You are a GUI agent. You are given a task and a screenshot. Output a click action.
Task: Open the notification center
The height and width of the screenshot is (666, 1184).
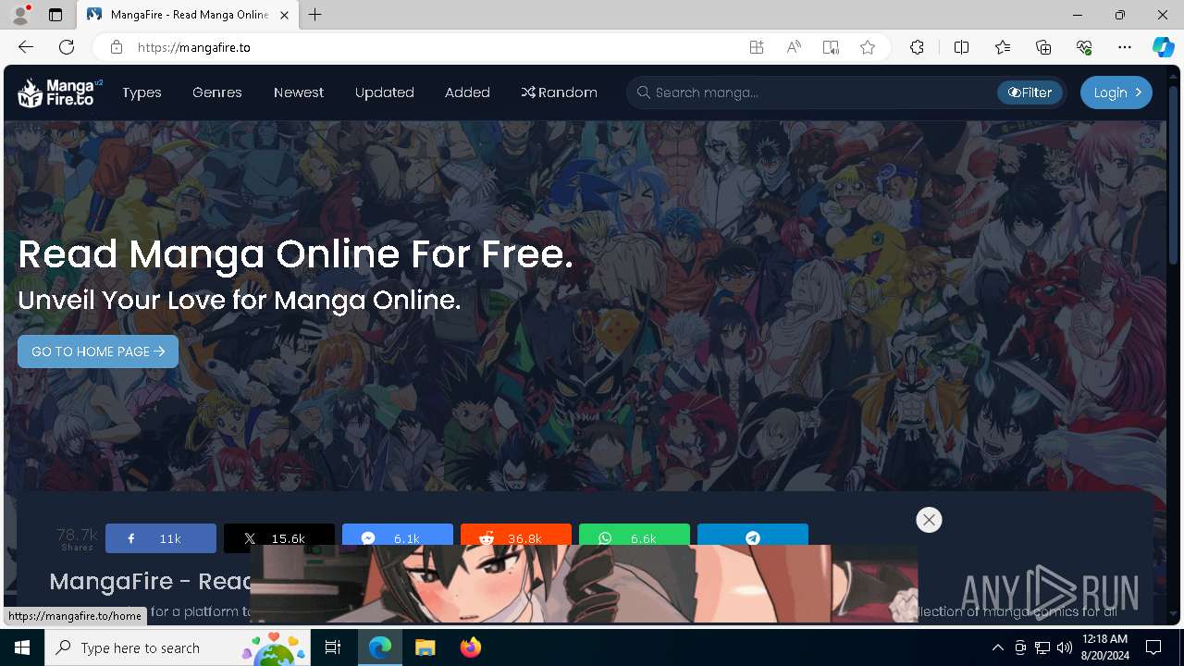(1153, 647)
